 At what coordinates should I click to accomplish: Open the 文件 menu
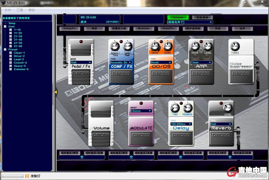8,10
